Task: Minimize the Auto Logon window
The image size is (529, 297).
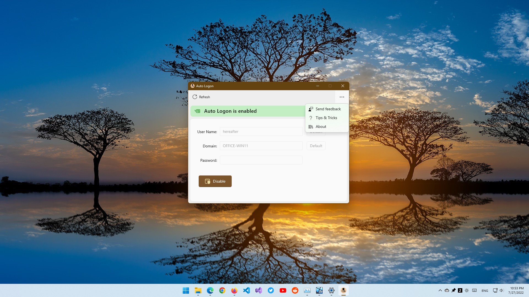Action: pos(318,86)
